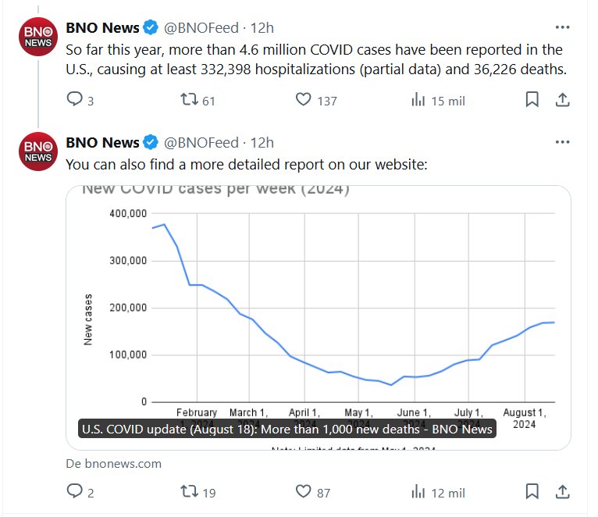Retweet the second tweet with 19 reposts
This screenshot has width=598, height=517.
(x=189, y=492)
